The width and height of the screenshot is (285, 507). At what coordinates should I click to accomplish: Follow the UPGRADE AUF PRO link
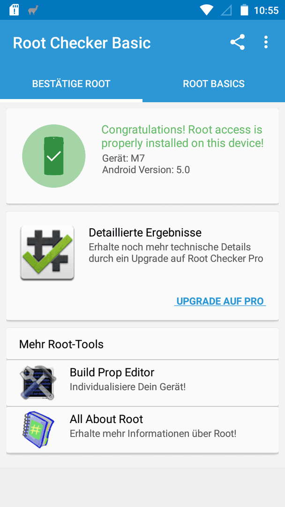[220, 301]
